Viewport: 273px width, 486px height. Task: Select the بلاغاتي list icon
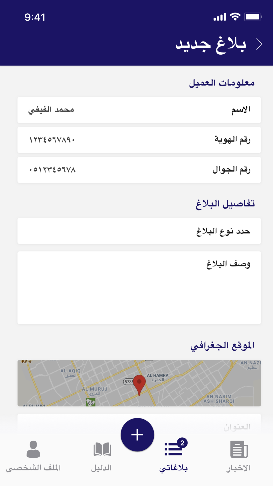coord(173,449)
